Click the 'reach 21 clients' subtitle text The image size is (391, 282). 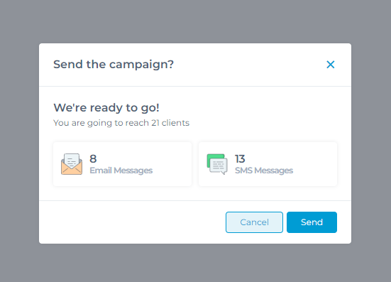pos(121,123)
